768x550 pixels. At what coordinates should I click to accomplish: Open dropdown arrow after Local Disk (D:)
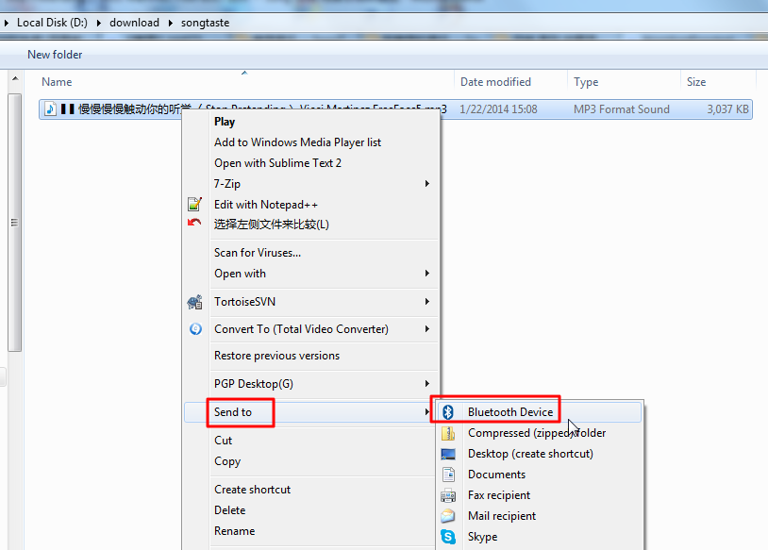pyautogui.click(x=98, y=23)
